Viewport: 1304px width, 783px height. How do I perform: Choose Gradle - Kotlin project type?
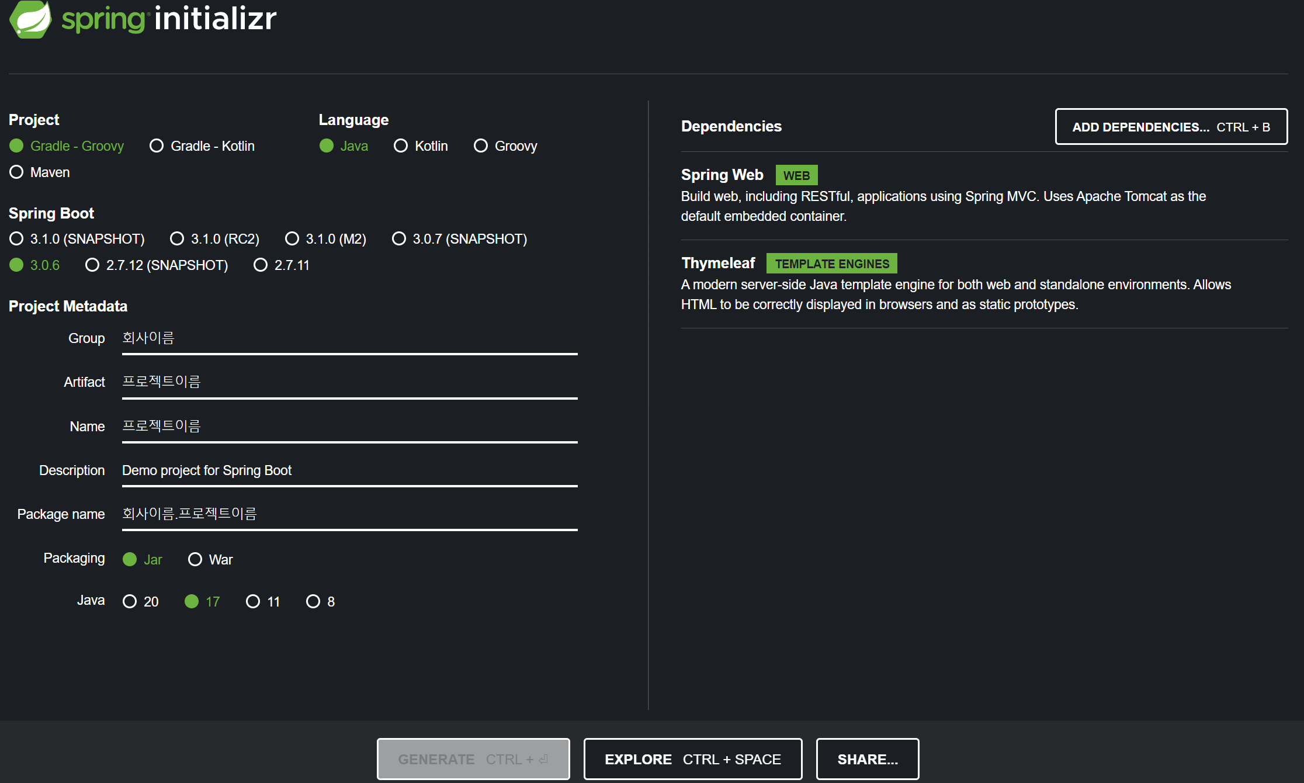[x=157, y=146]
